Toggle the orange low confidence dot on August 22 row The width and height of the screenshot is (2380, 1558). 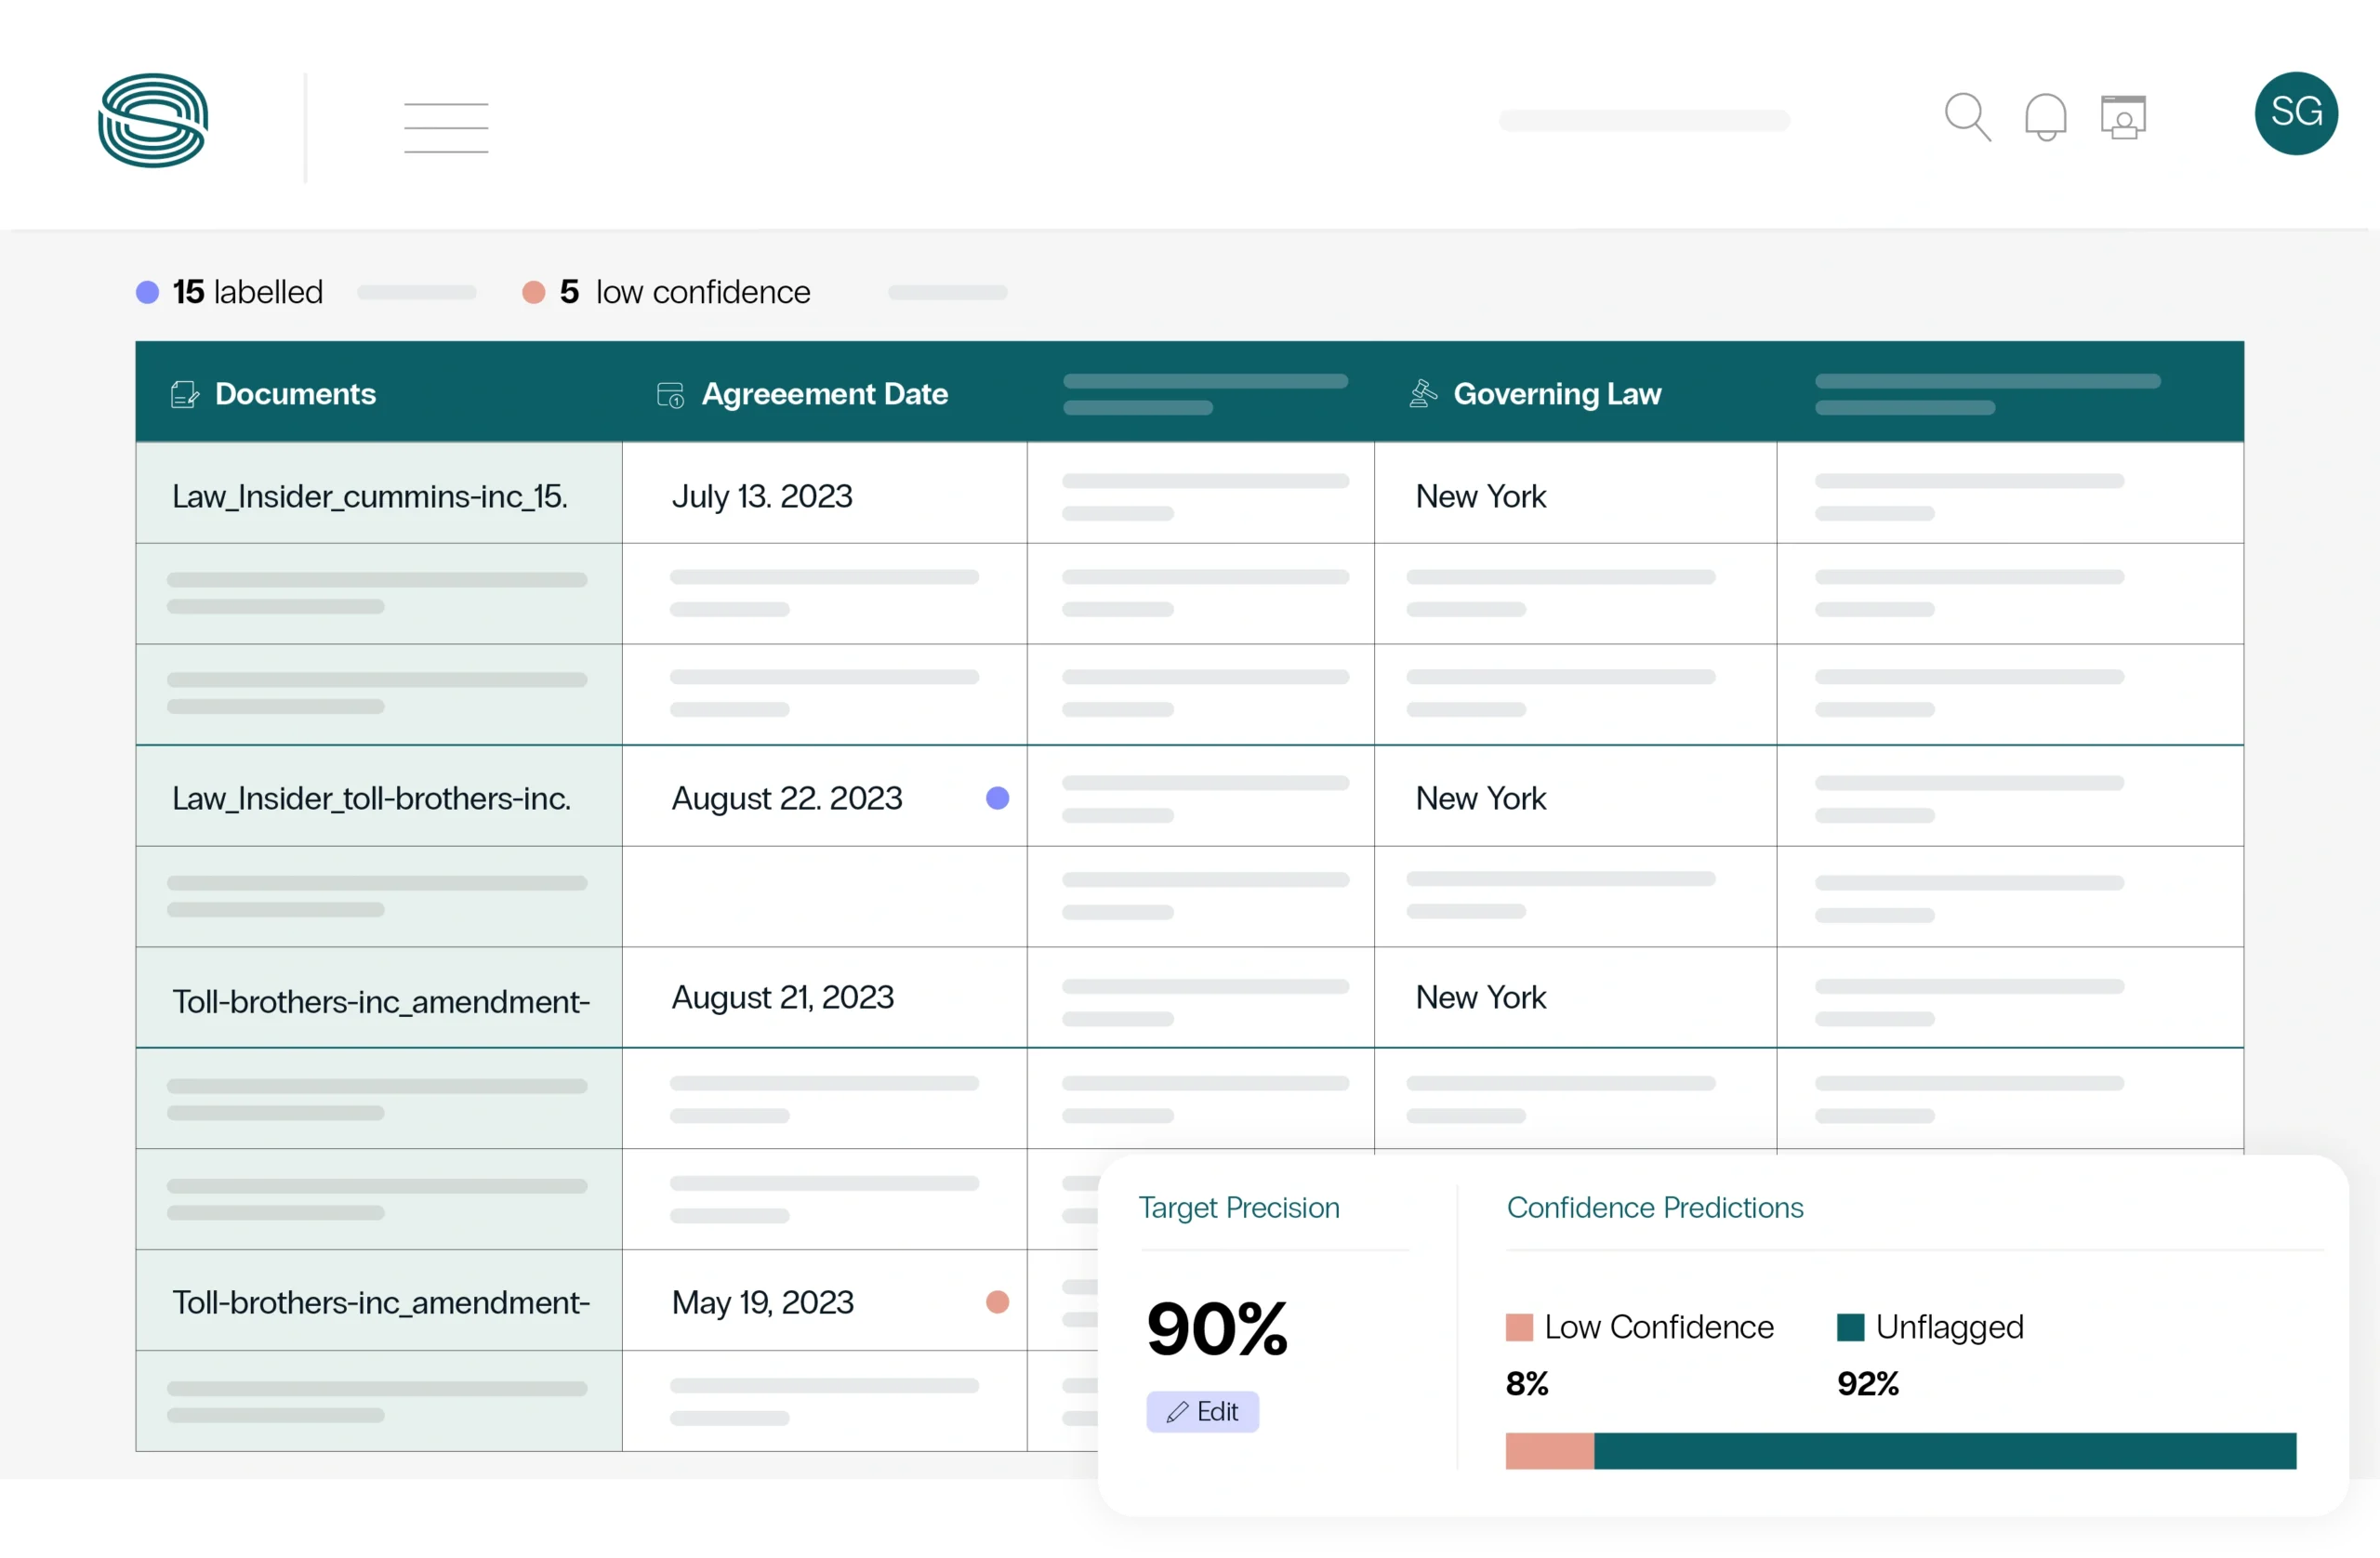997,798
